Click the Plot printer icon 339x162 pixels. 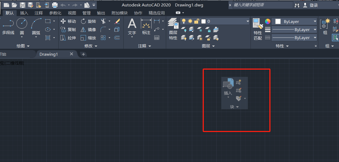[x=55, y=5]
